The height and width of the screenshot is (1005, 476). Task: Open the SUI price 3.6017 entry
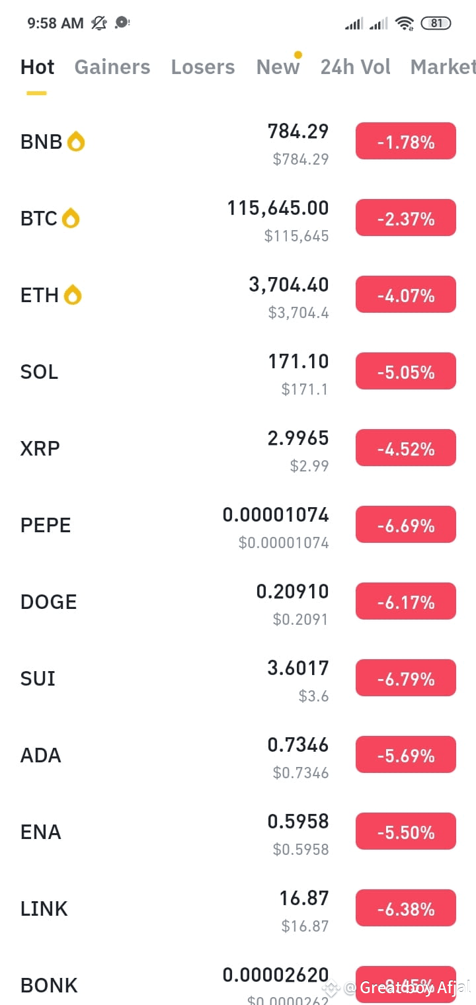[298, 668]
